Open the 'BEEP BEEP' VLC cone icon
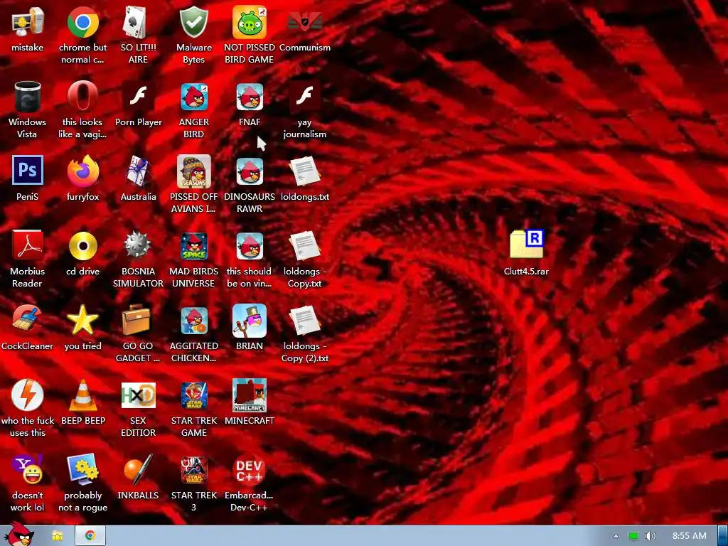This screenshot has height=546, width=728. pyautogui.click(x=82, y=395)
